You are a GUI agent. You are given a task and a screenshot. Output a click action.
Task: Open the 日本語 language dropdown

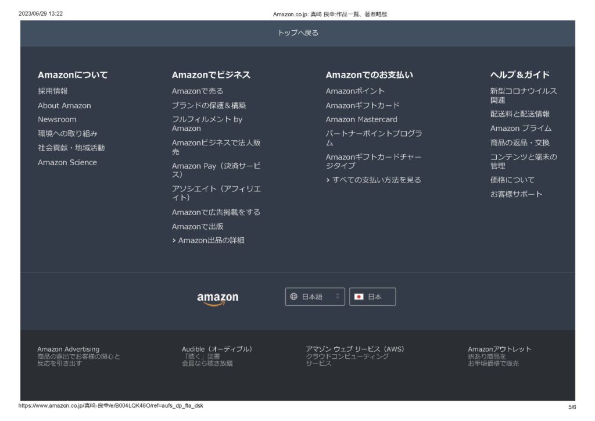[x=314, y=297]
